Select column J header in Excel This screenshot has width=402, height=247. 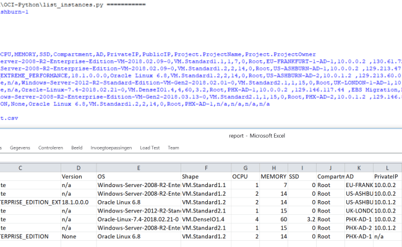(x=330, y=168)
